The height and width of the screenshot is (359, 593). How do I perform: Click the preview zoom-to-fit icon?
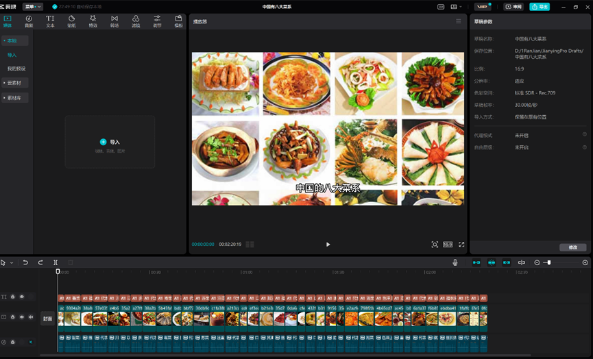435,245
